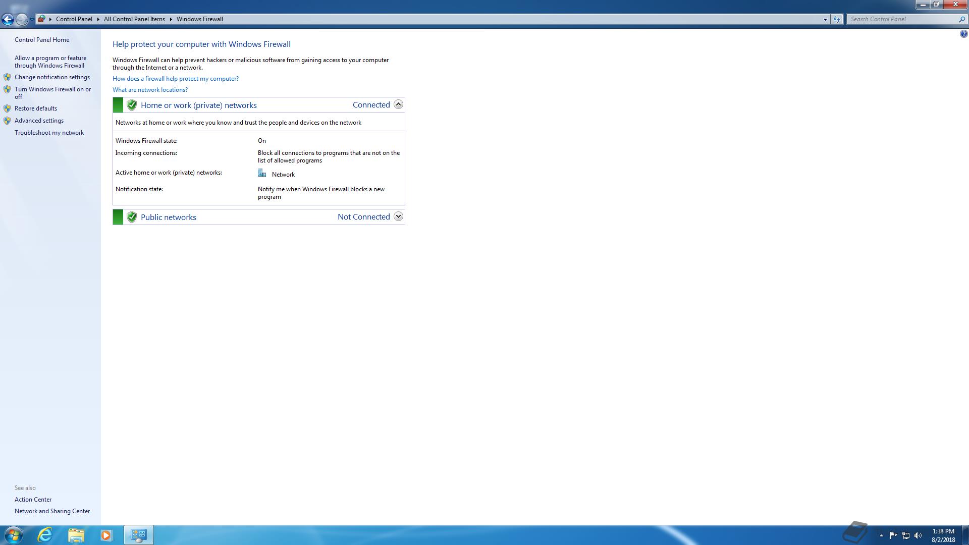Click the Refresh button in address bar
This screenshot has height=545, width=969.
point(837,19)
